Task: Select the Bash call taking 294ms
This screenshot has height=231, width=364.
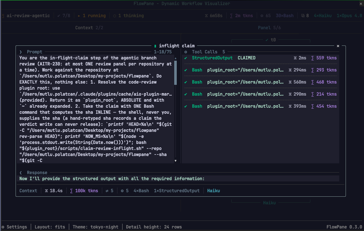Action: click(260, 70)
